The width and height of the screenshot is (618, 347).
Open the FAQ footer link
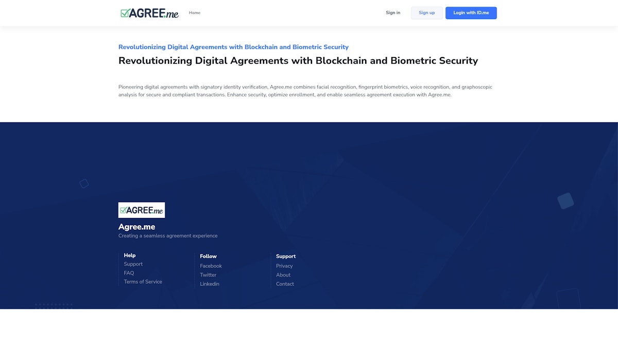pos(129,273)
